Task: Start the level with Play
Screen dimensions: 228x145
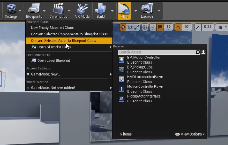Action: pos(124,11)
